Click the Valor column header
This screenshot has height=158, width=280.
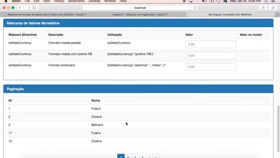pyautogui.click(x=189, y=35)
